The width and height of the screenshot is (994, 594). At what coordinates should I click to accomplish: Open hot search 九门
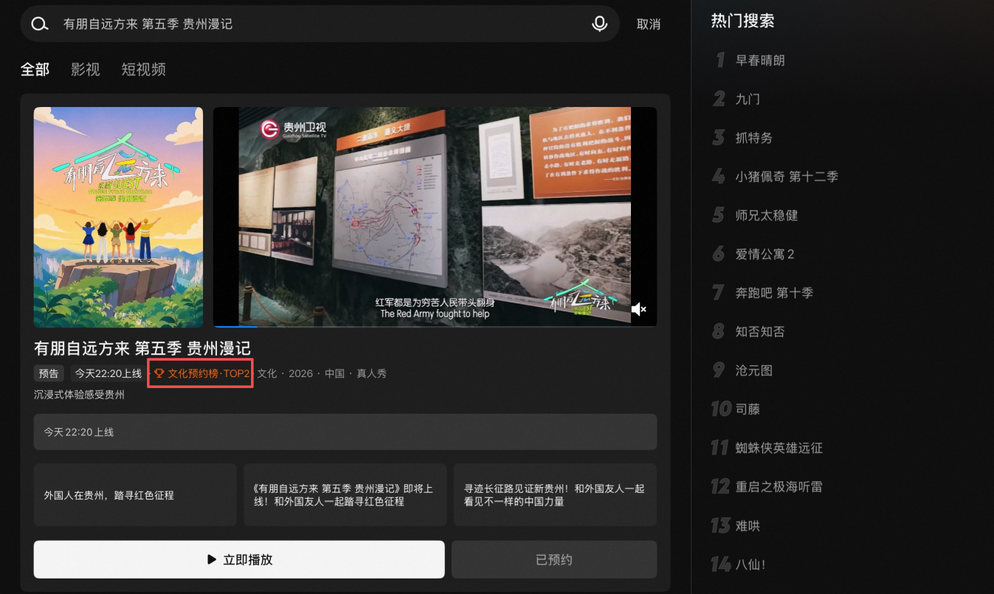pos(748,99)
